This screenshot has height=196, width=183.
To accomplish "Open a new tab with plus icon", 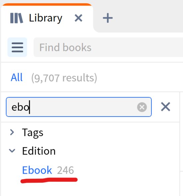I will coord(108,18).
